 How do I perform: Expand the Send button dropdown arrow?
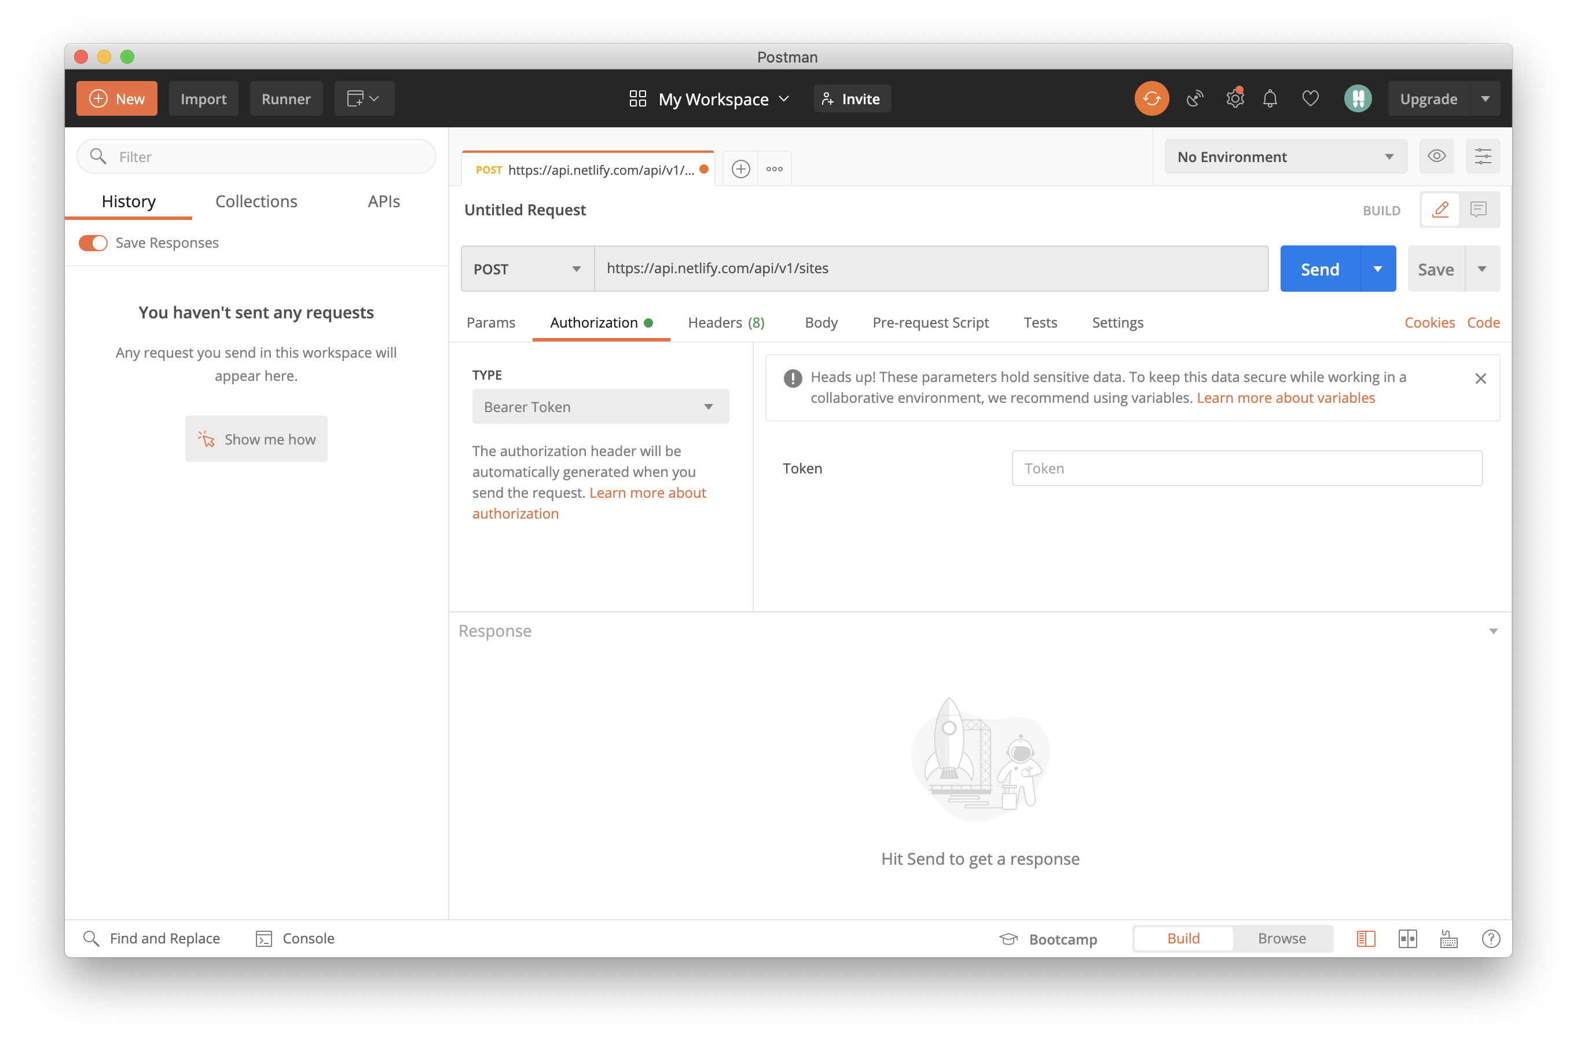tap(1378, 269)
